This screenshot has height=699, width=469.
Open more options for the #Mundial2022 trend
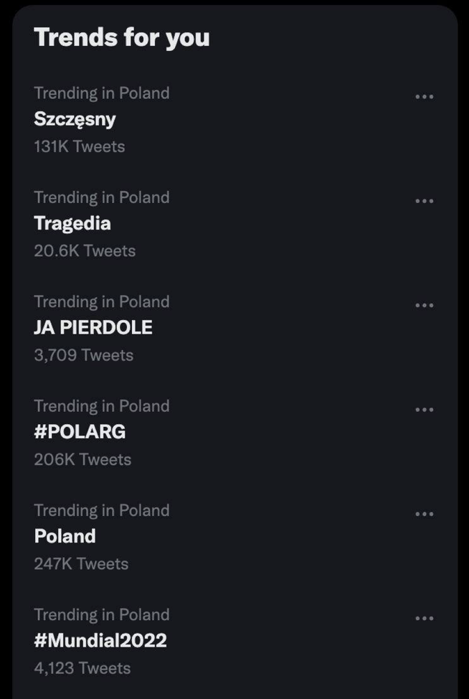(425, 618)
